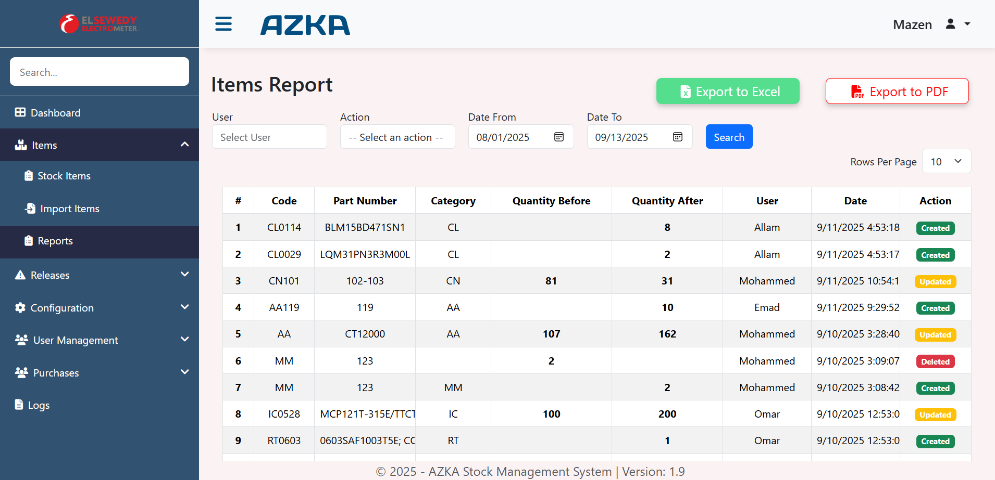Expand the Releases sidebar menu
This screenshot has width=995, height=480.
coord(184,275)
